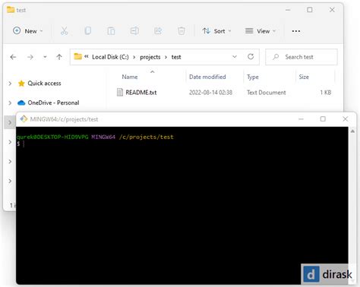Go back with the Explorer back arrow

tap(13, 57)
